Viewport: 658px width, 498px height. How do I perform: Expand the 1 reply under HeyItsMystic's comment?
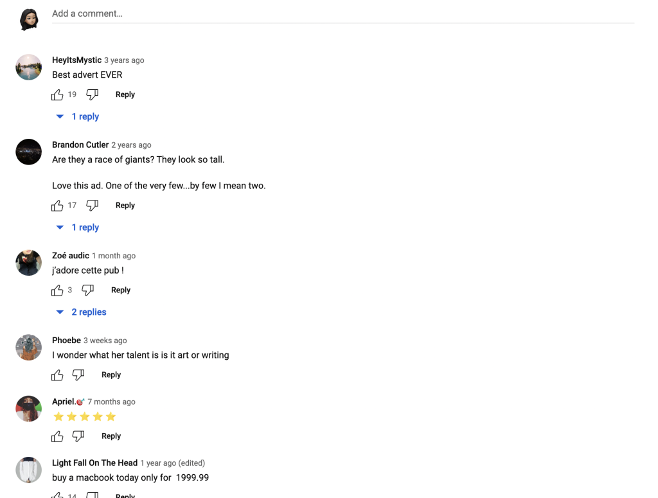point(78,117)
